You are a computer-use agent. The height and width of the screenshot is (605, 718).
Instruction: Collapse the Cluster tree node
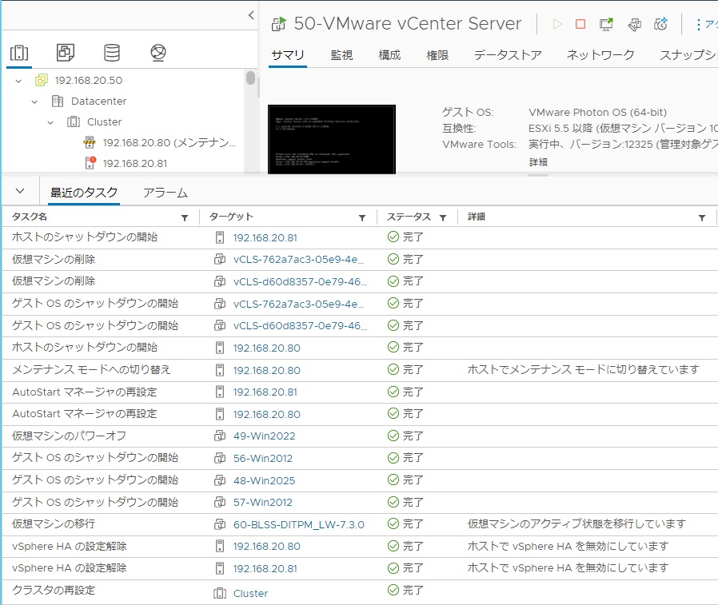(50, 122)
